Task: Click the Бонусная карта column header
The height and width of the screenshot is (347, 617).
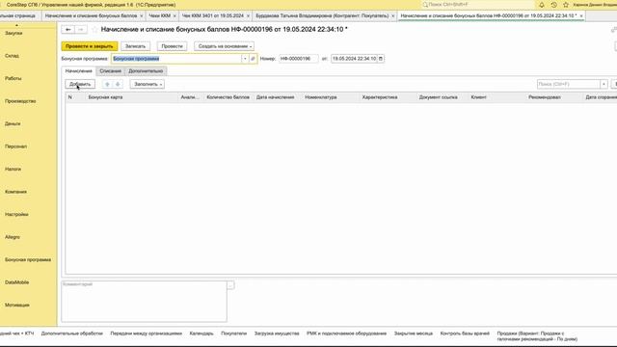Action: pos(105,97)
